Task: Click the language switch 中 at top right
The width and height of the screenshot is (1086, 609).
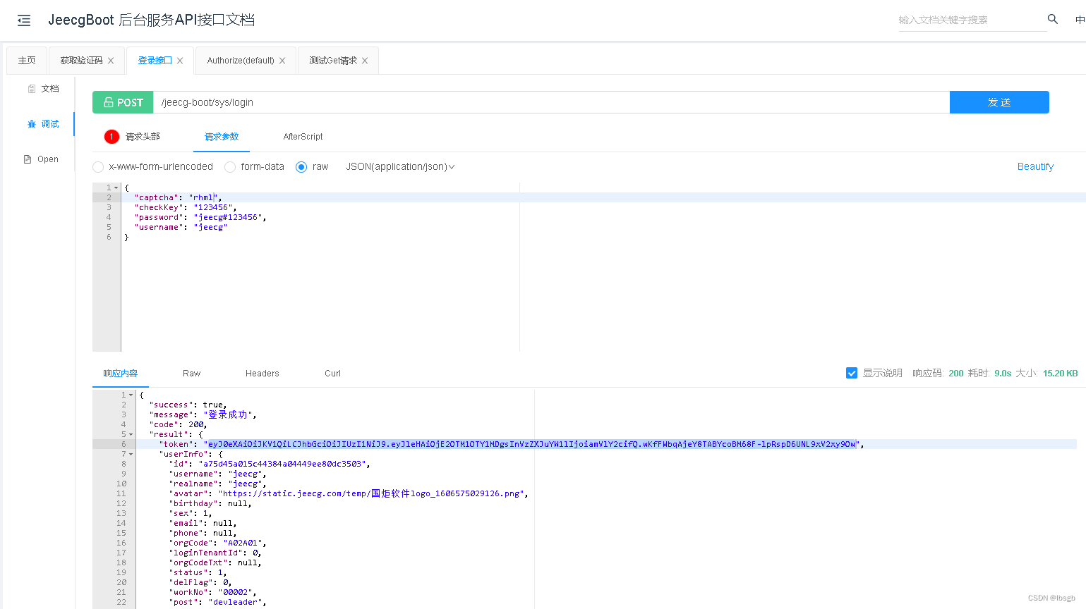Action: click(1080, 20)
